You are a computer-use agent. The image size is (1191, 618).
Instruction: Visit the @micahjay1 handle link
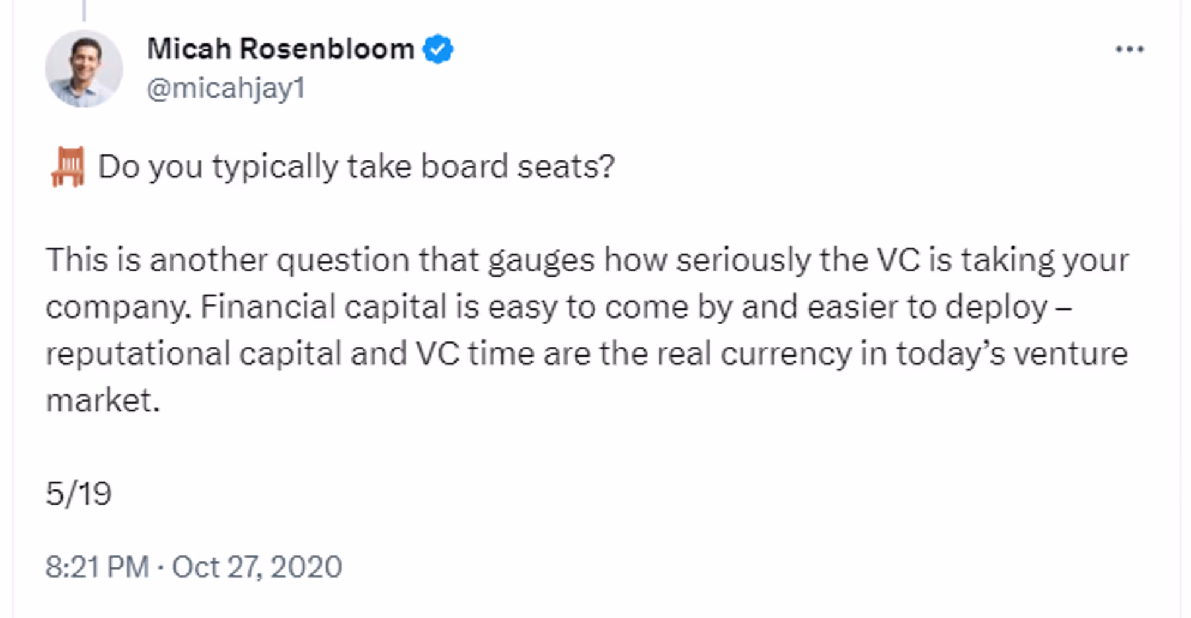pyautogui.click(x=226, y=89)
